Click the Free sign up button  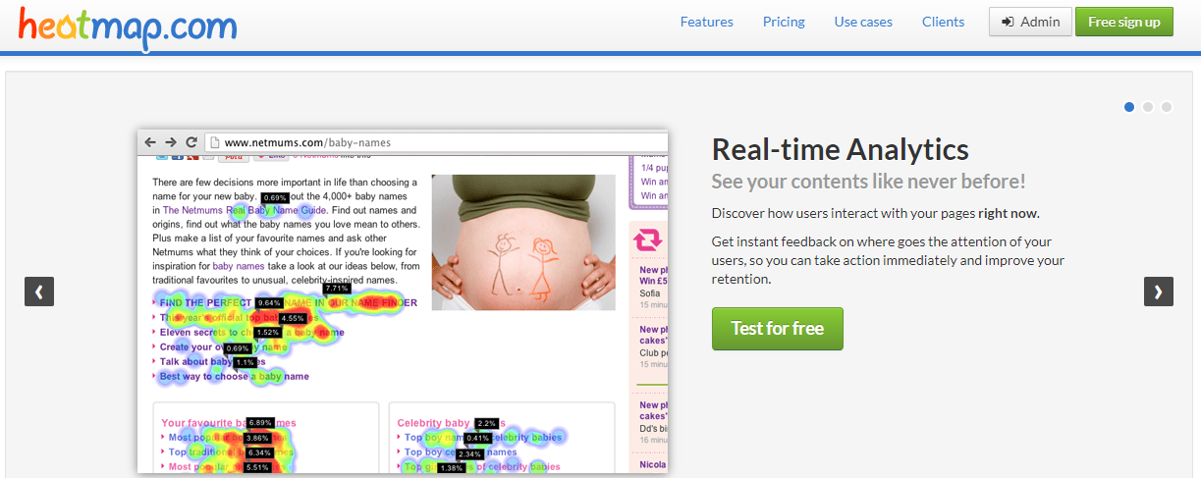(x=1124, y=22)
